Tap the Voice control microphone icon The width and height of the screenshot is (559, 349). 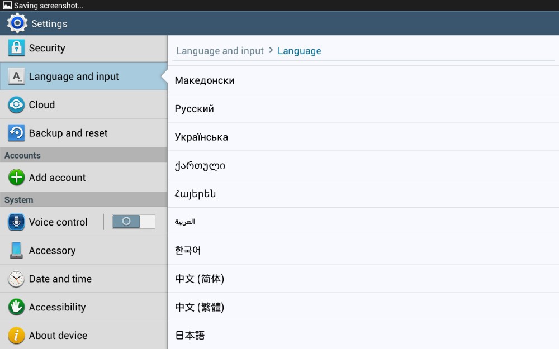16,222
